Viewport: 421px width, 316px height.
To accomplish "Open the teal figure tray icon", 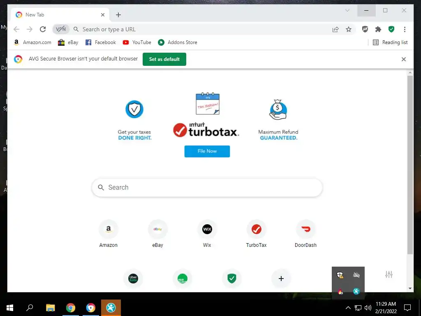I will (356, 291).
